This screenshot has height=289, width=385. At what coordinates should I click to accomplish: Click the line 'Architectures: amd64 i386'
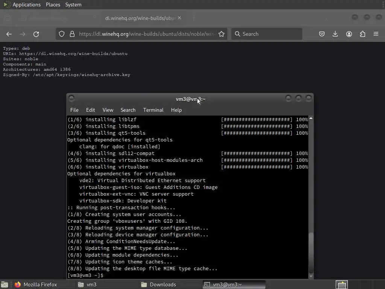click(37, 69)
